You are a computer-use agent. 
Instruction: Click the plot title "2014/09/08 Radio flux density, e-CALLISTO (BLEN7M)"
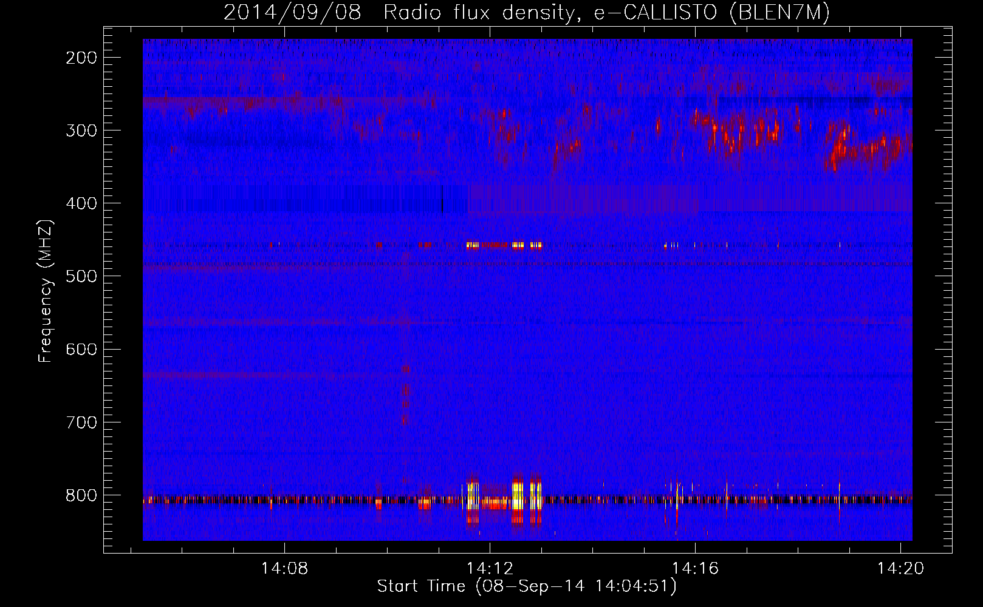point(526,12)
